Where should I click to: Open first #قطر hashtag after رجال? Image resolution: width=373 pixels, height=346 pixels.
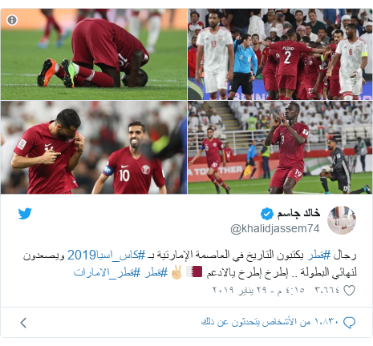click(318, 255)
